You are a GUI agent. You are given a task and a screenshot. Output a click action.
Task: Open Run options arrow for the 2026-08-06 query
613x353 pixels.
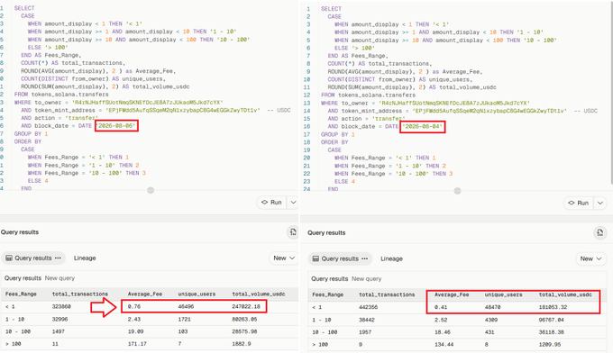click(x=293, y=203)
